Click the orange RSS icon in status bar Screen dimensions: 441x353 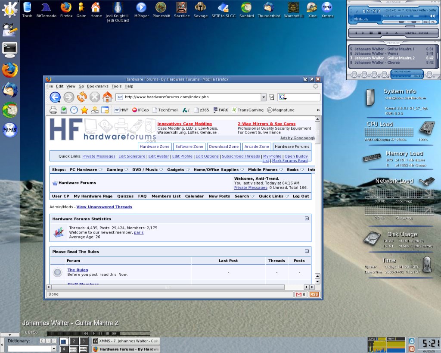click(314, 294)
